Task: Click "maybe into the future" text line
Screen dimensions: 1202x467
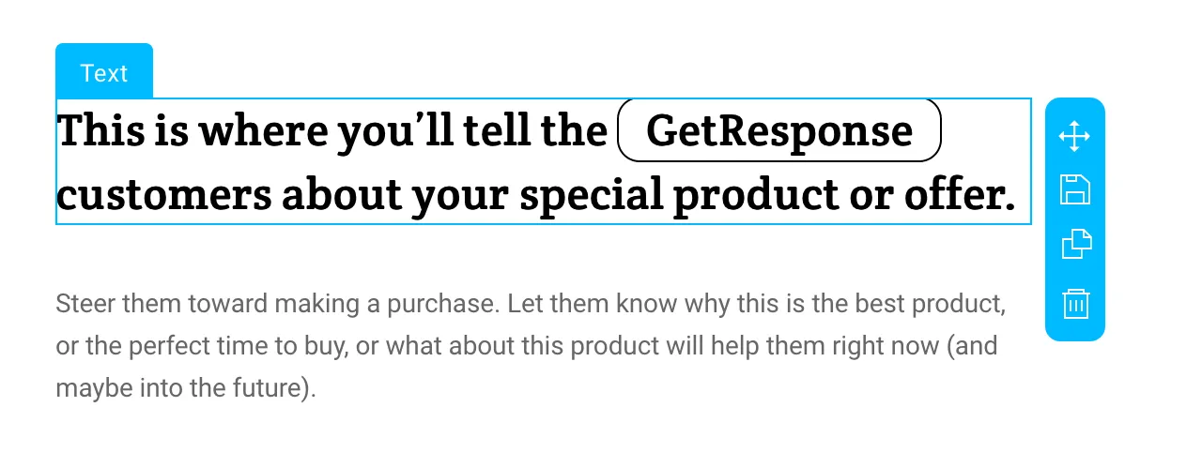Action: tap(186, 388)
